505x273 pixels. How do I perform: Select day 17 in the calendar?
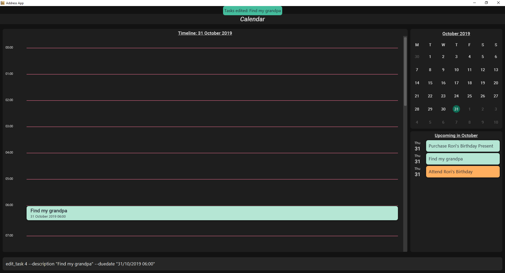[456, 83]
